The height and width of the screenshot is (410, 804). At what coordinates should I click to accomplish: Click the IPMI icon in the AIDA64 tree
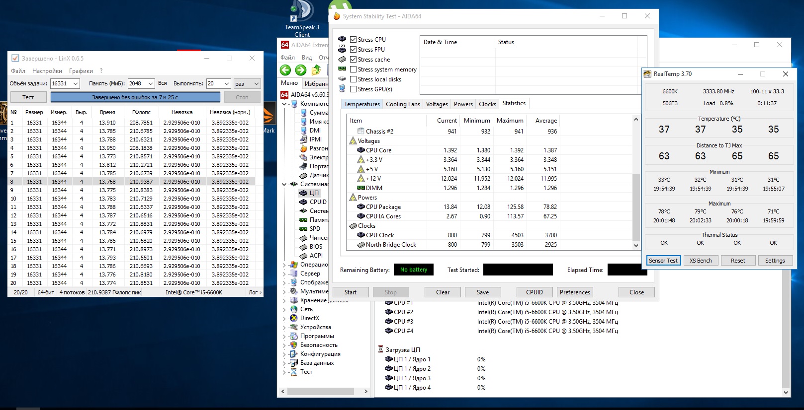pyautogui.click(x=303, y=139)
